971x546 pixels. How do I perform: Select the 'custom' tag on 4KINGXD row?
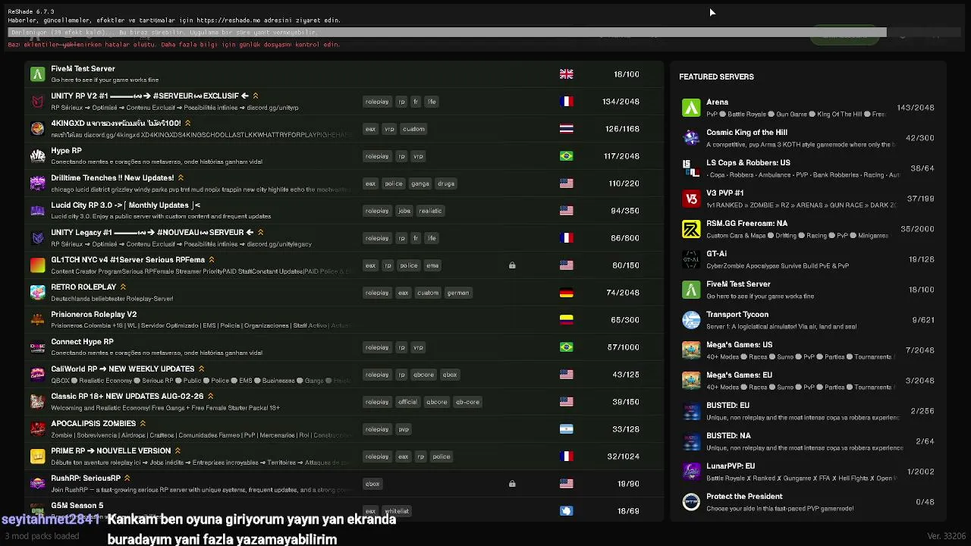pos(413,129)
